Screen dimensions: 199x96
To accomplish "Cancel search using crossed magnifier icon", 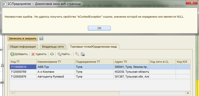I will [x=77, y=54].
